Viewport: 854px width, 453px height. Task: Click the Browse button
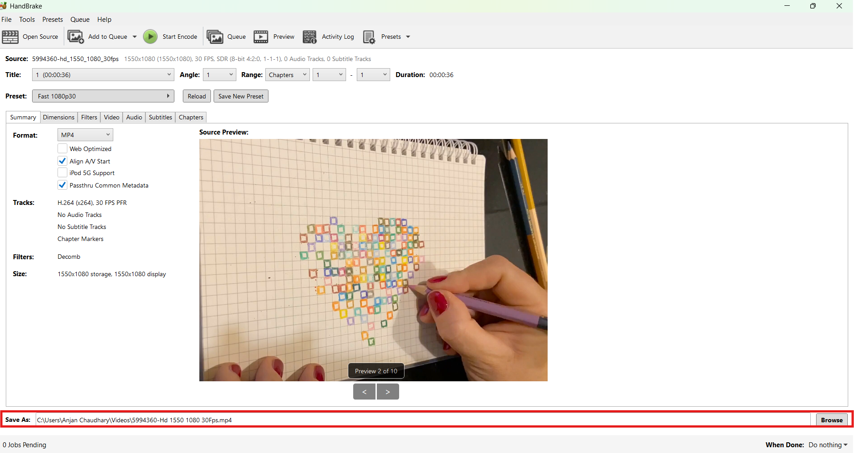coord(831,420)
